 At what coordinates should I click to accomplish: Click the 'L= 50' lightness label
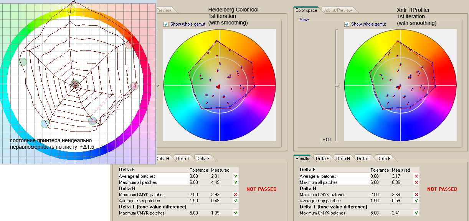pyautogui.click(x=325, y=140)
